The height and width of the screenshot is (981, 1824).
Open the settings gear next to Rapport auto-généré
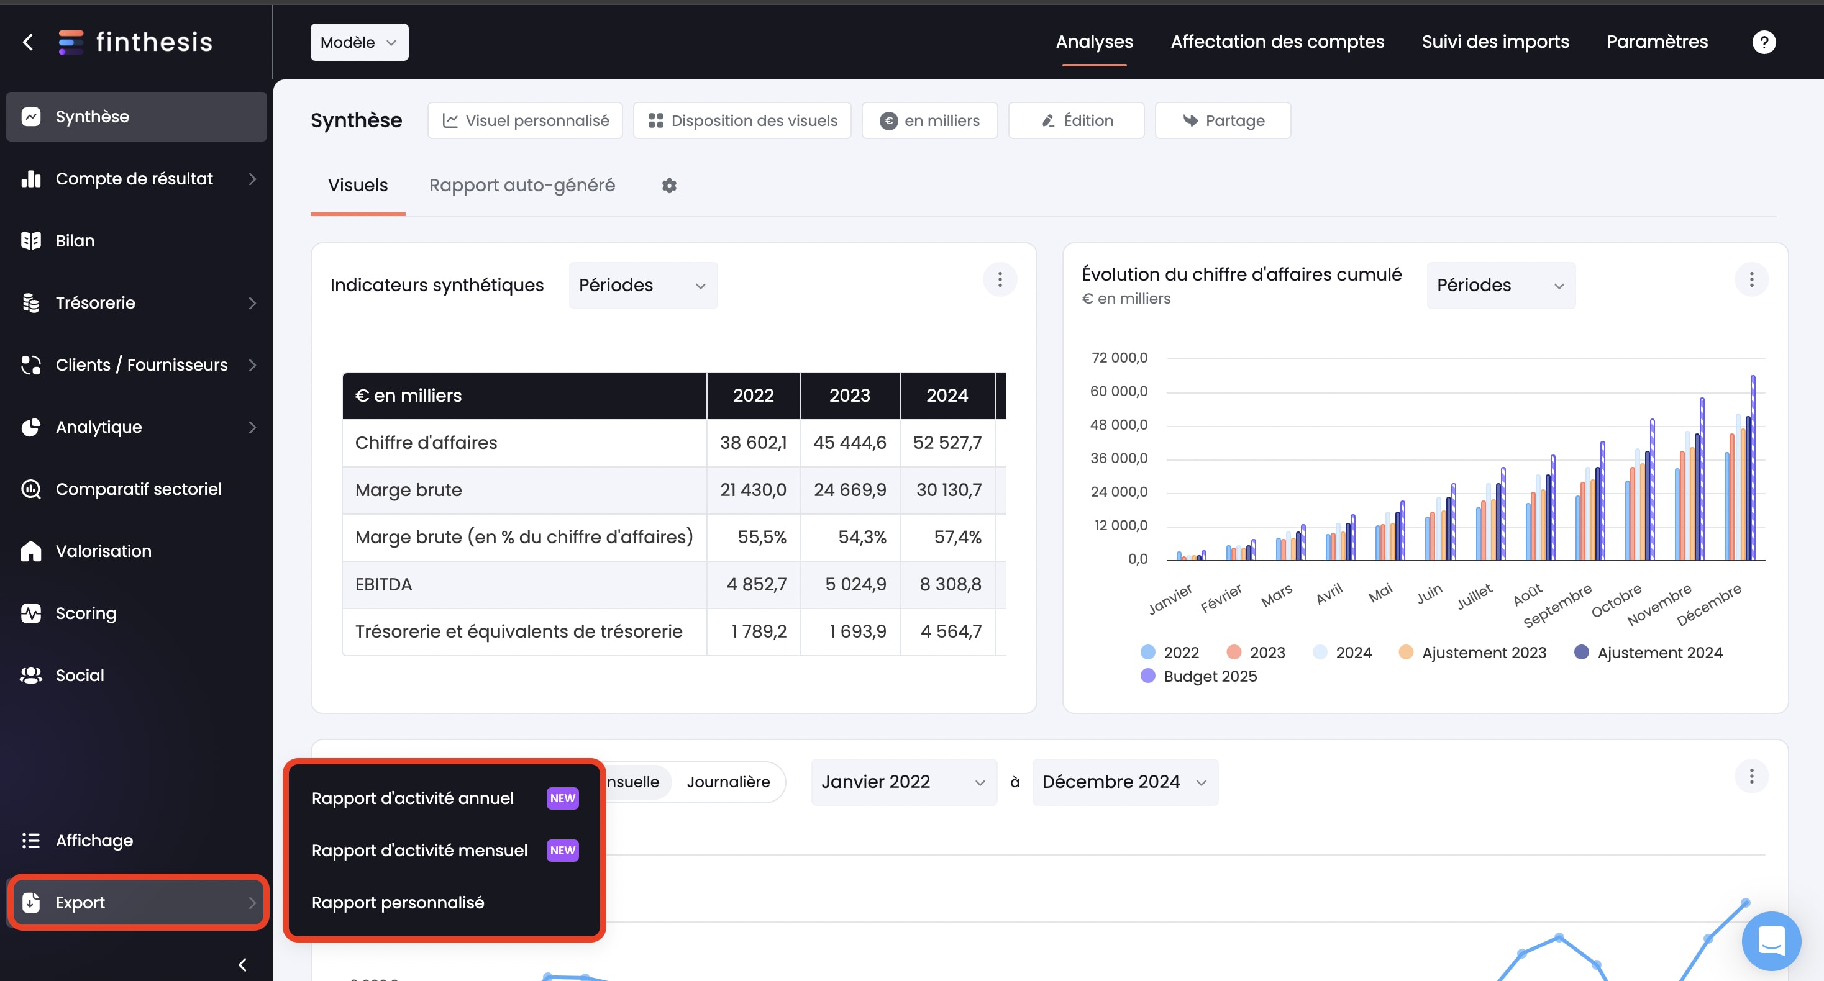(x=669, y=186)
